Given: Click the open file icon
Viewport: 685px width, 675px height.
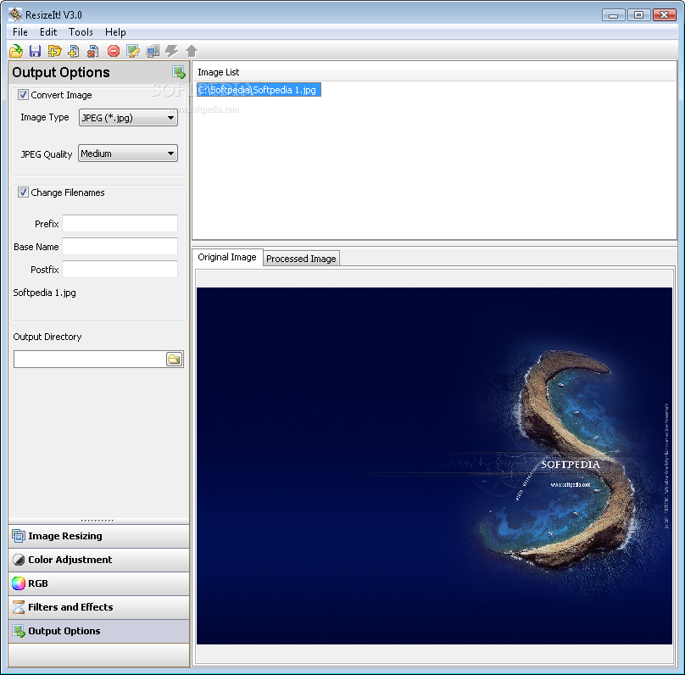Looking at the screenshot, I should pyautogui.click(x=16, y=51).
